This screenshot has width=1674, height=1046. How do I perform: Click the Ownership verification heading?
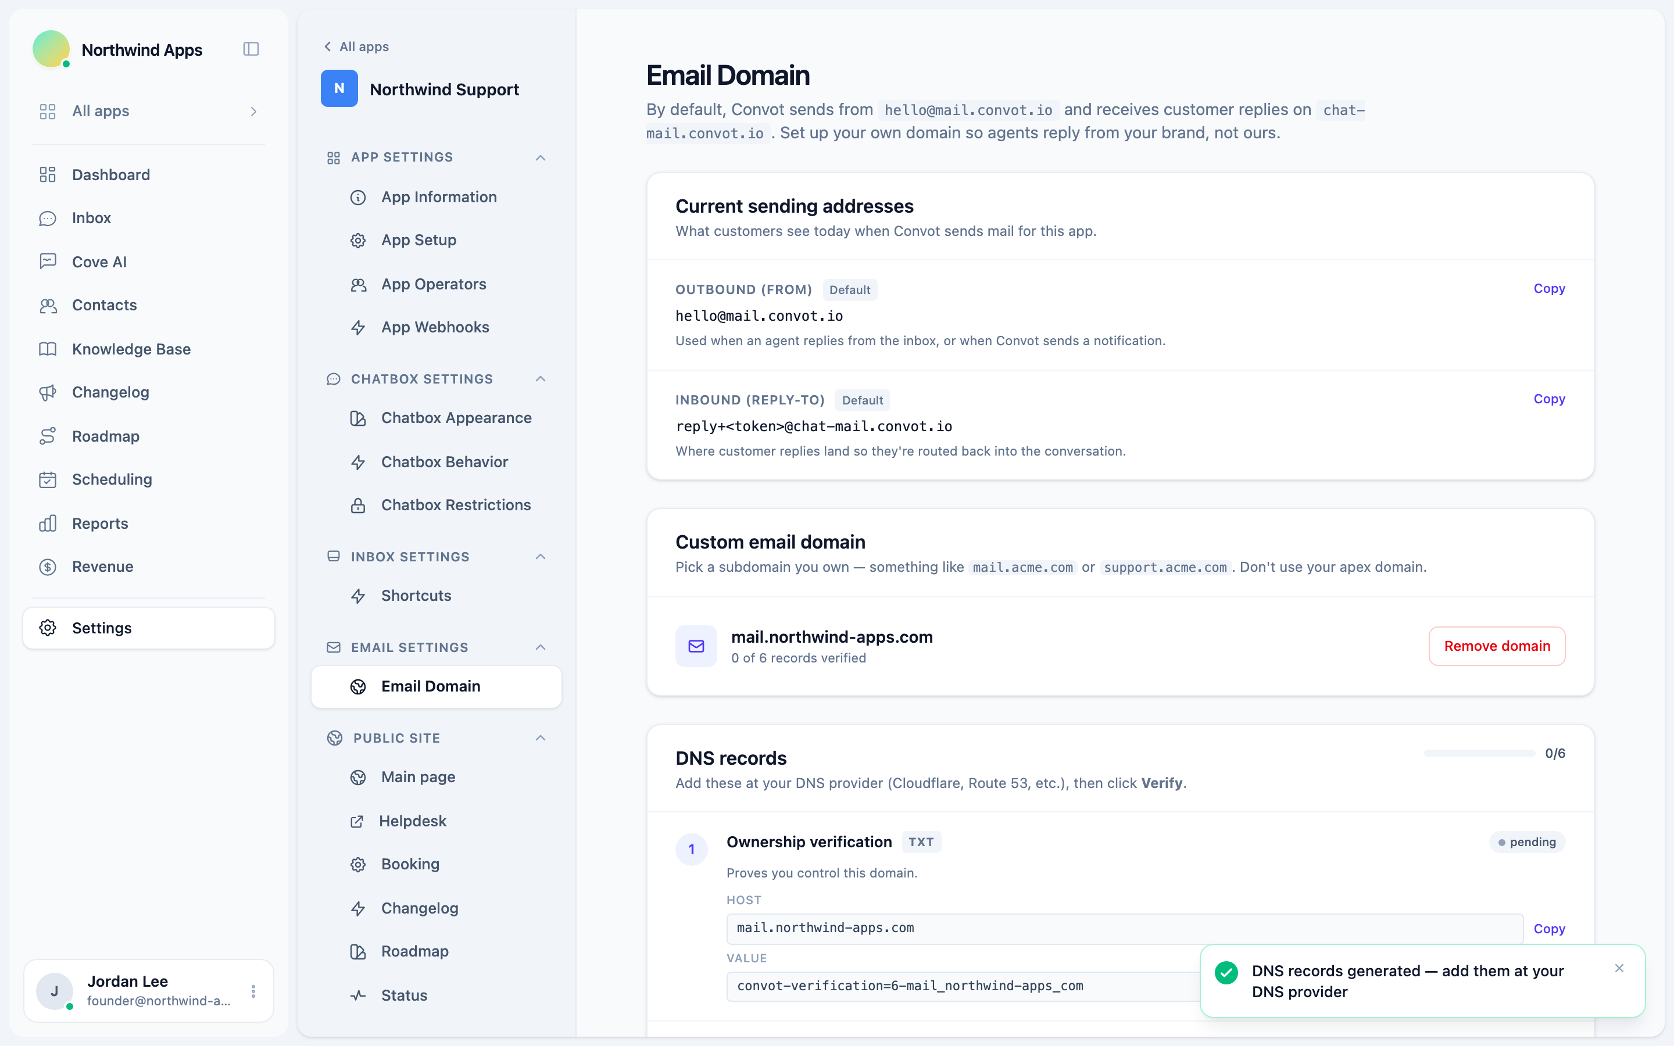click(x=809, y=842)
